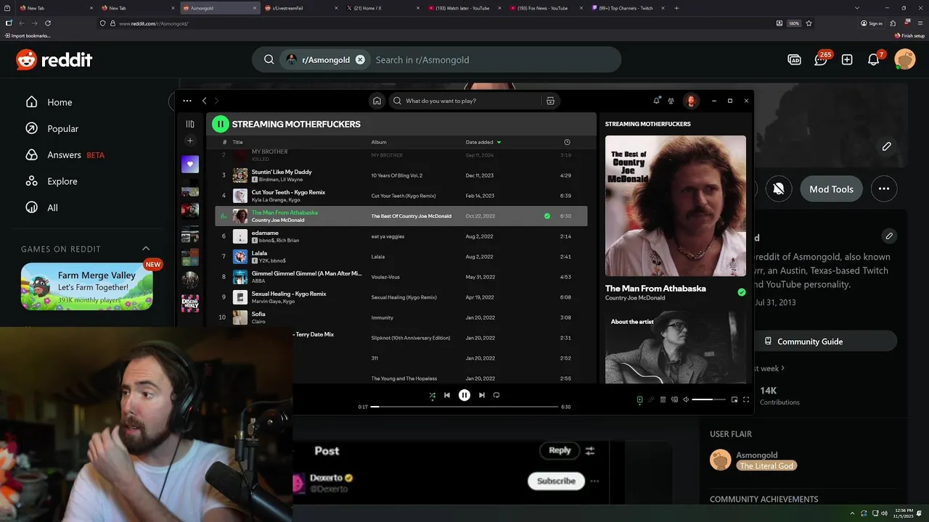Open Spotify Friend Activity icon
This screenshot has width=929, height=522.
tap(671, 101)
